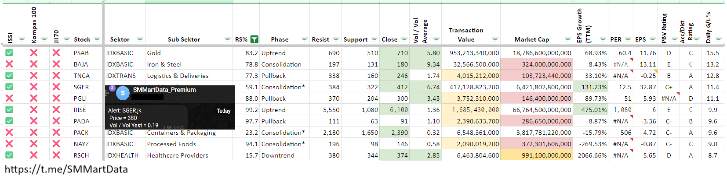Open the Sub Sektor filter dropdown

(227, 39)
